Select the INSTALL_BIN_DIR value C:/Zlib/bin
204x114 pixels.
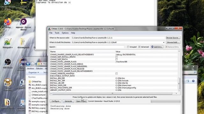tap(120, 78)
